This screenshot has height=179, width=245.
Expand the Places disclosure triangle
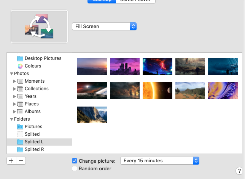click(14, 104)
